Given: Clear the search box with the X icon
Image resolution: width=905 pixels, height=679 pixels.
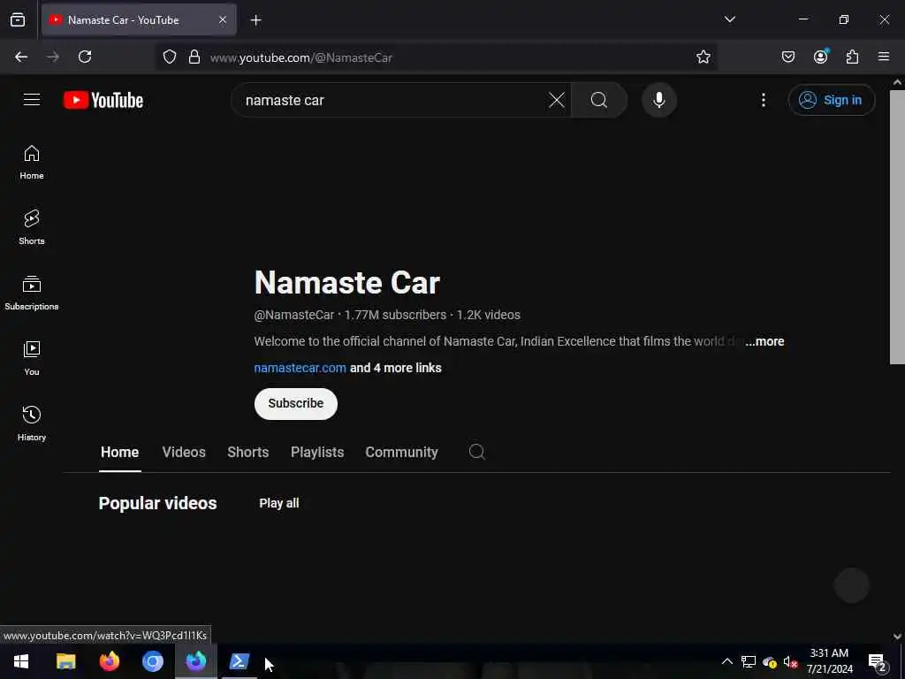Looking at the screenshot, I should pos(557,100).
